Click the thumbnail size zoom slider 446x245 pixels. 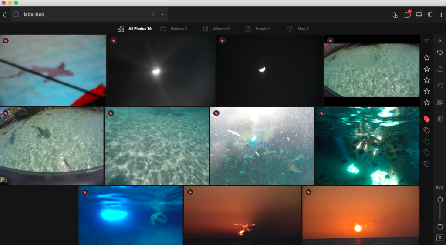[x=440, y=200]
